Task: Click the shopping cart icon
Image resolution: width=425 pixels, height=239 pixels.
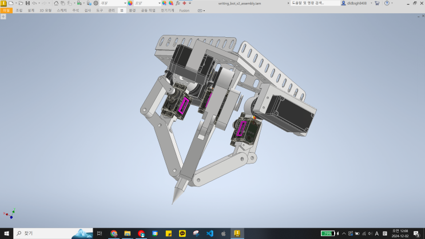Action: tap(377, 3)
